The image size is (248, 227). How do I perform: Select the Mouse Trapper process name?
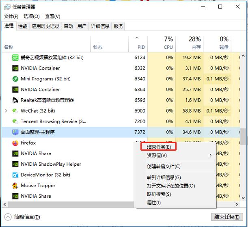[38, 186]
